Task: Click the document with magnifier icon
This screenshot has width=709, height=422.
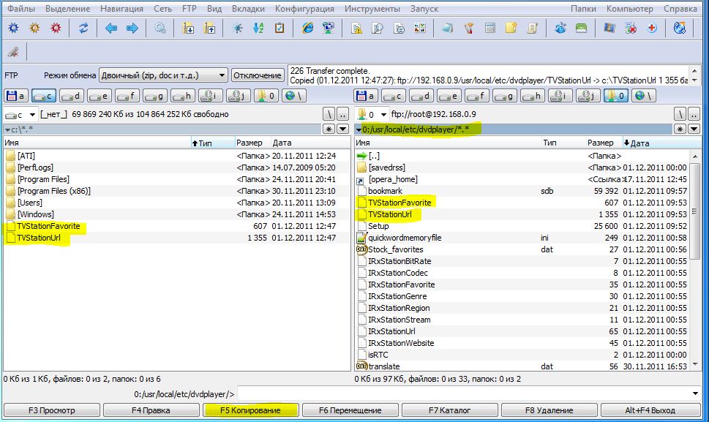Action: pyautogui.click(x=378, y=28)
